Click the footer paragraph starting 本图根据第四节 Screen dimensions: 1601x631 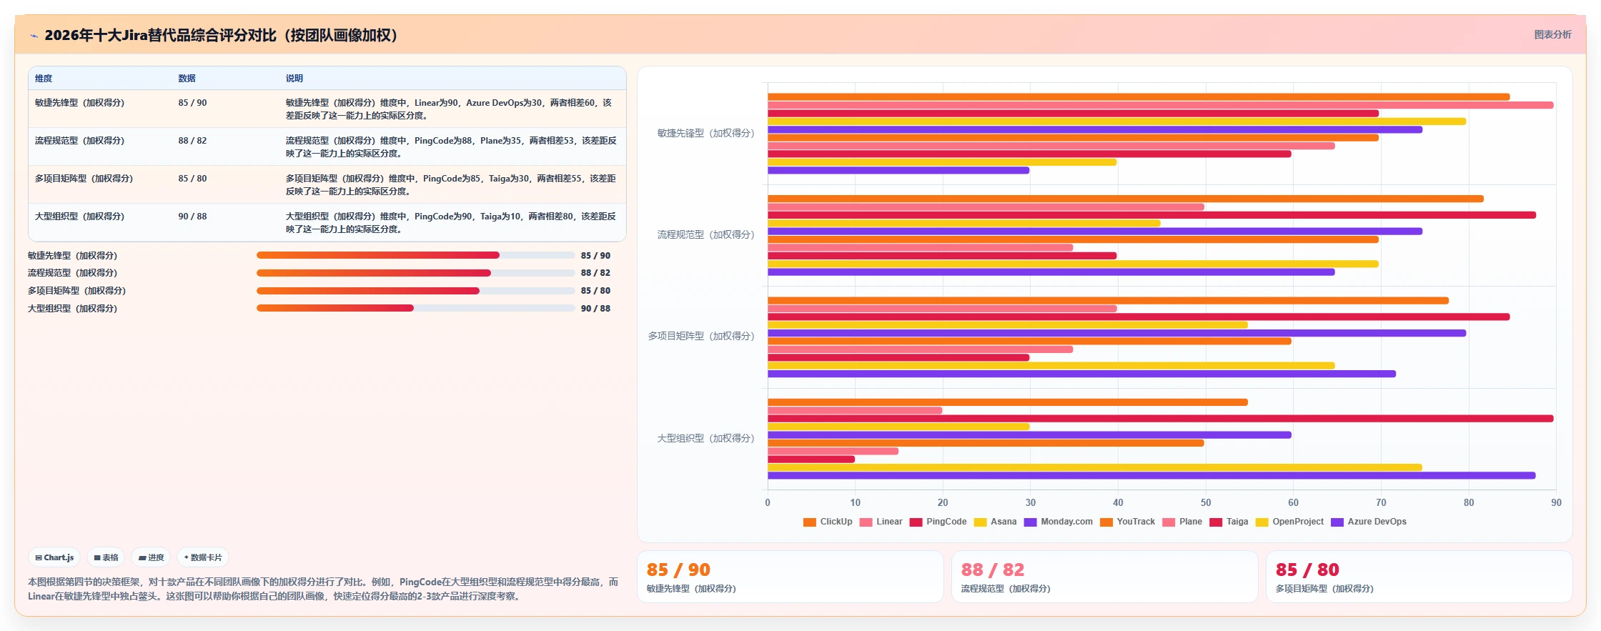coord(323,589)
